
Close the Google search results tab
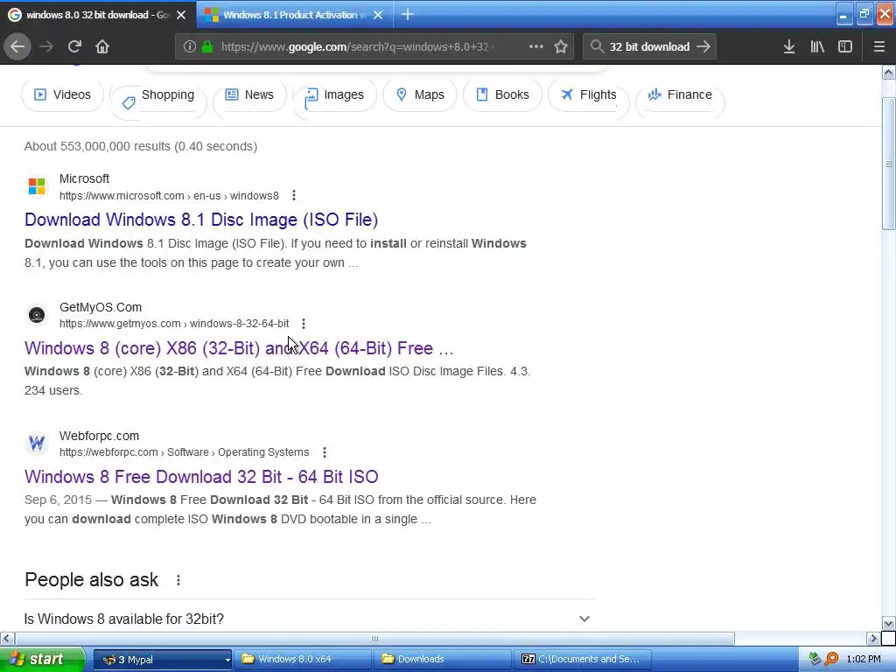click(181, 15)
